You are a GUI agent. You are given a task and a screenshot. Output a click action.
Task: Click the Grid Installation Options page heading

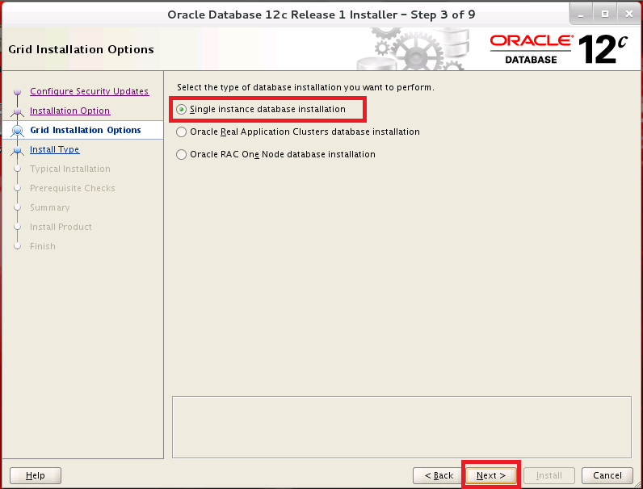(82, 49)
